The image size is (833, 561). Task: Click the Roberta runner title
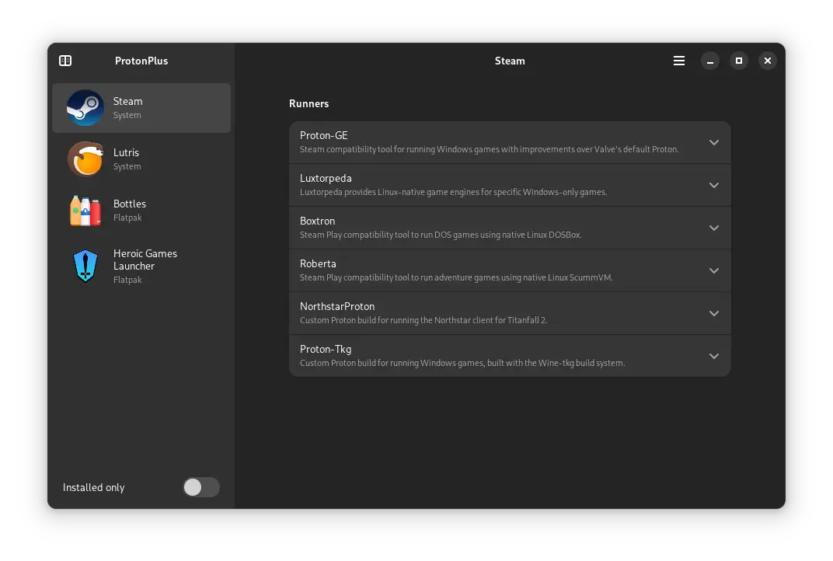(x=318, y=263)
